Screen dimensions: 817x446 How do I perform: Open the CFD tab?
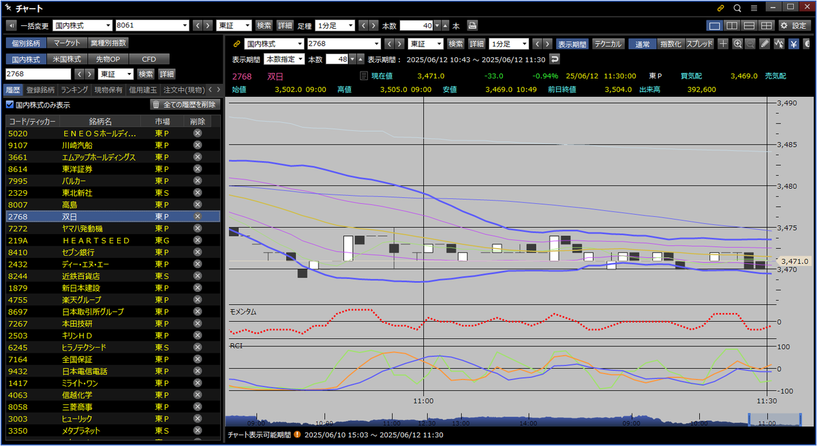click(x=149, y=59)
